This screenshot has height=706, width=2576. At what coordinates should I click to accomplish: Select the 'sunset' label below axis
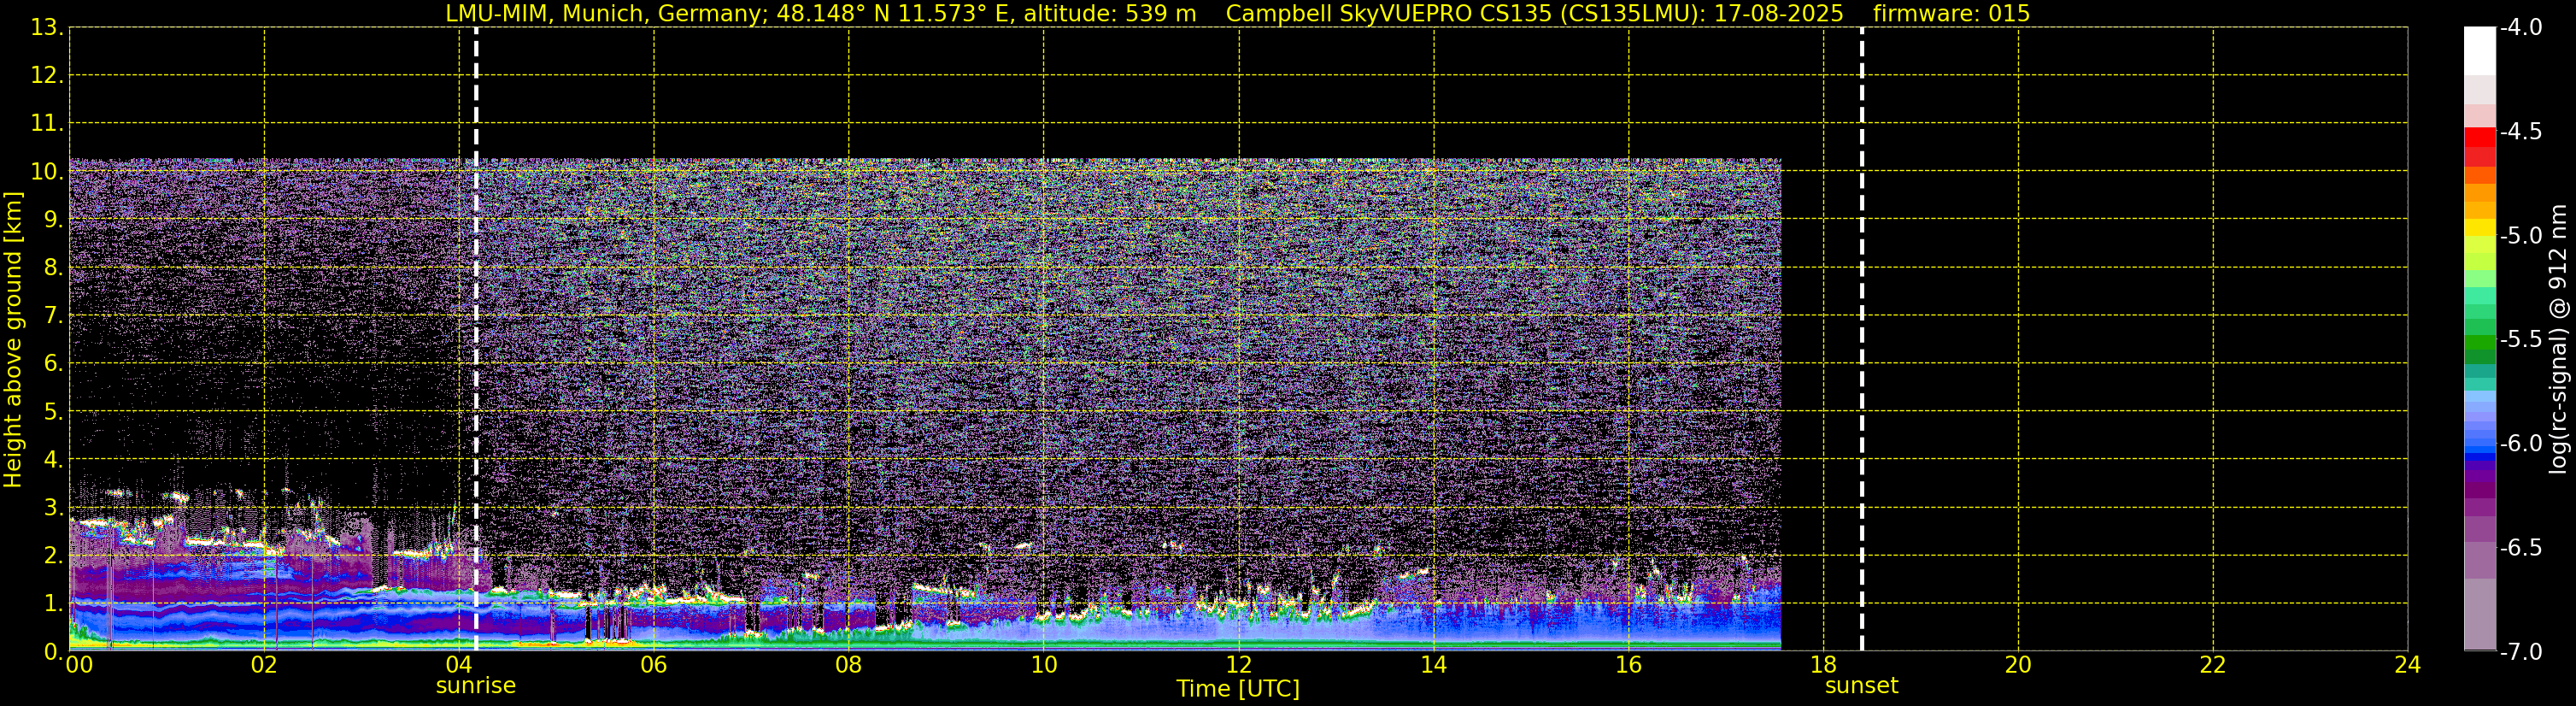(1861, 686)
